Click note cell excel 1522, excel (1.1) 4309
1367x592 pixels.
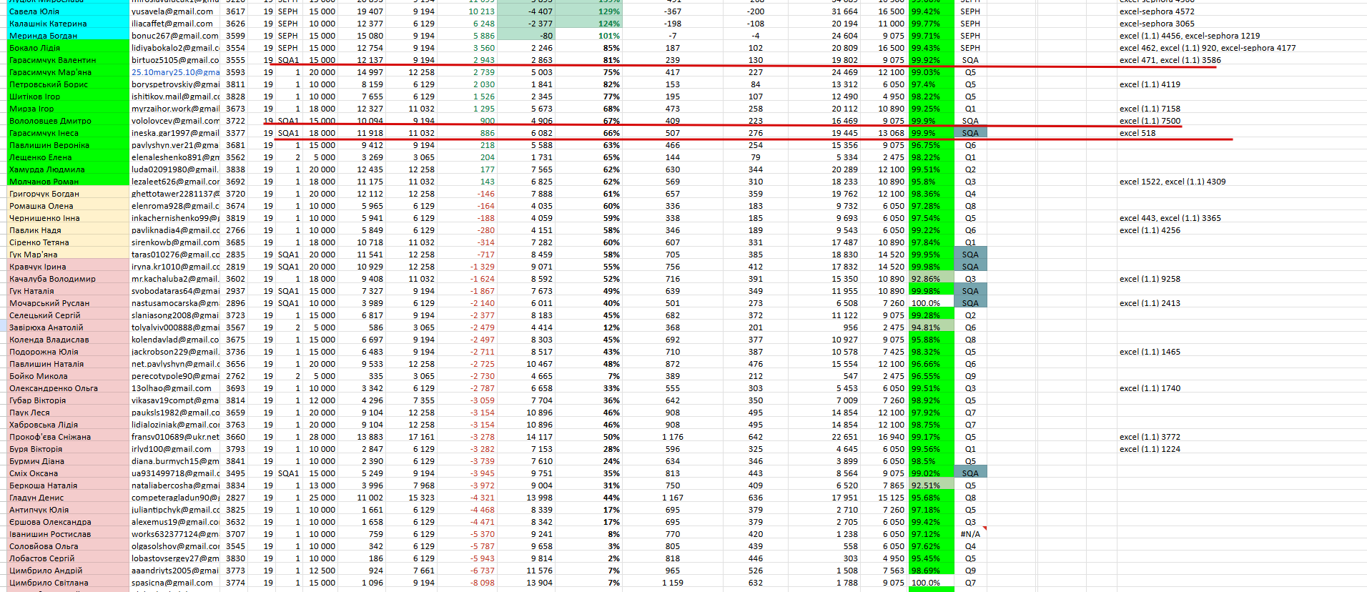tap(1172, 182)
